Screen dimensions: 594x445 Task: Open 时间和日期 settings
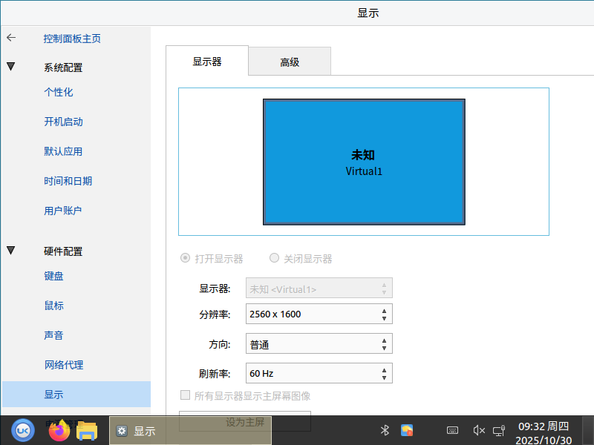(68, 181)
